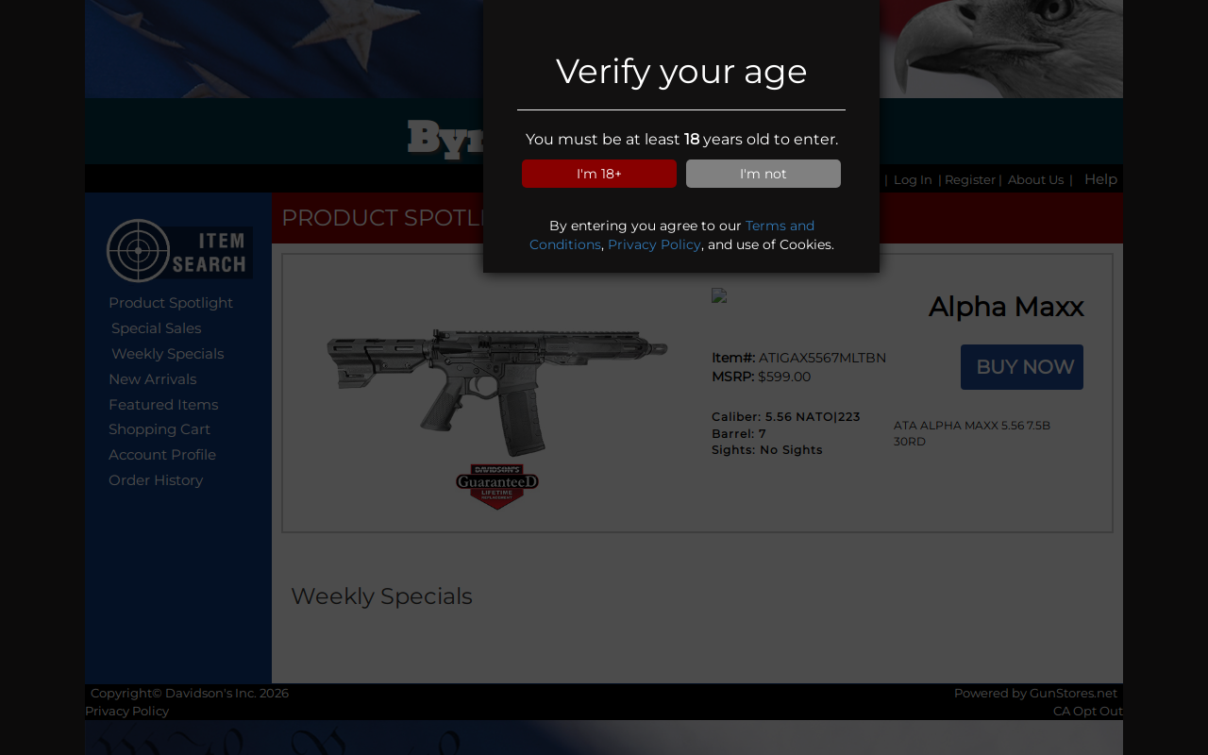1208x755 pixels.
Task: Open Account Profile in the sidebar
Action: click(x=162, y=455)
